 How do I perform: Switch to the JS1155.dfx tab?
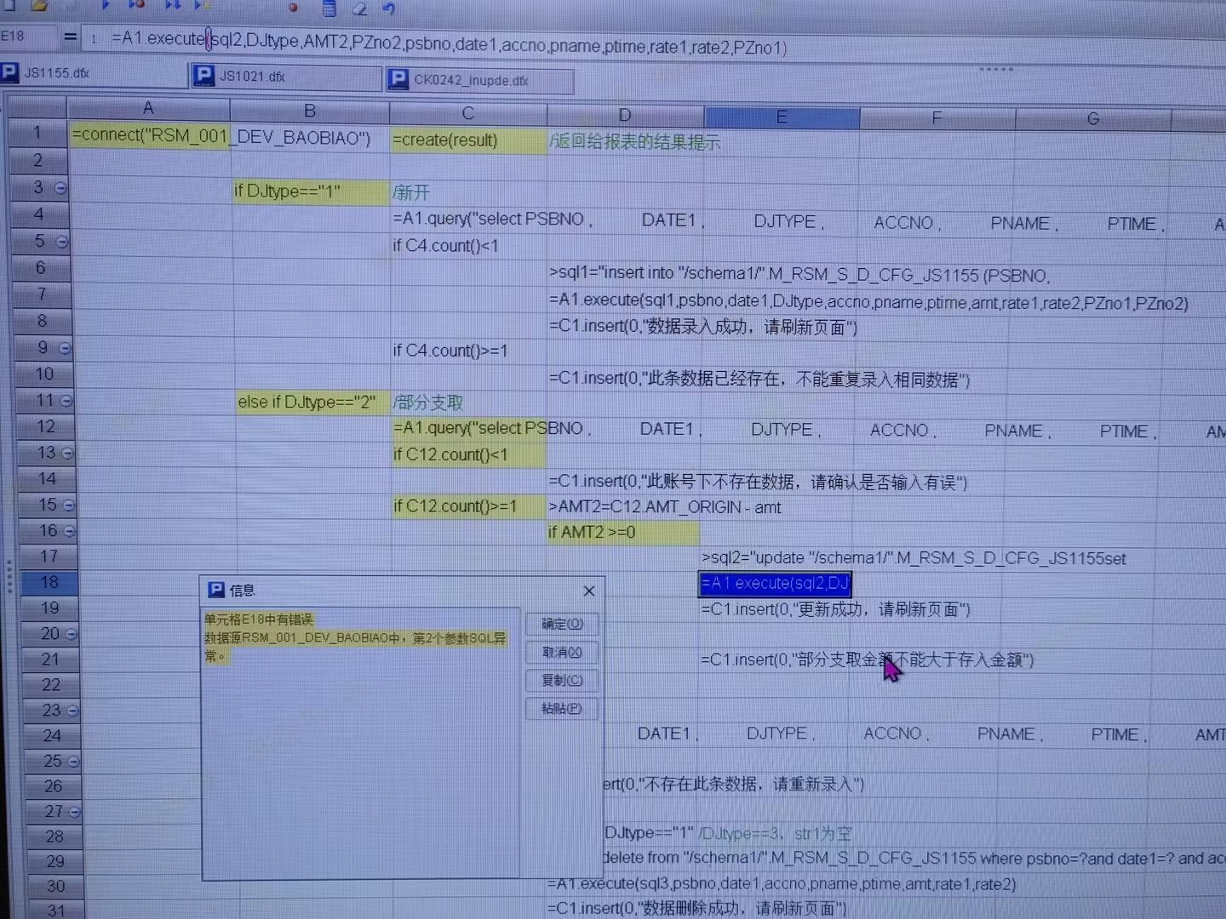94,73
